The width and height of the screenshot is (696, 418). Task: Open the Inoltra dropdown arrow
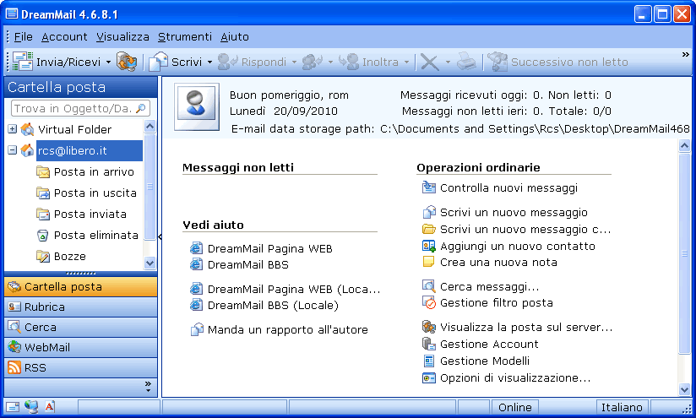[x=406, y=62]
